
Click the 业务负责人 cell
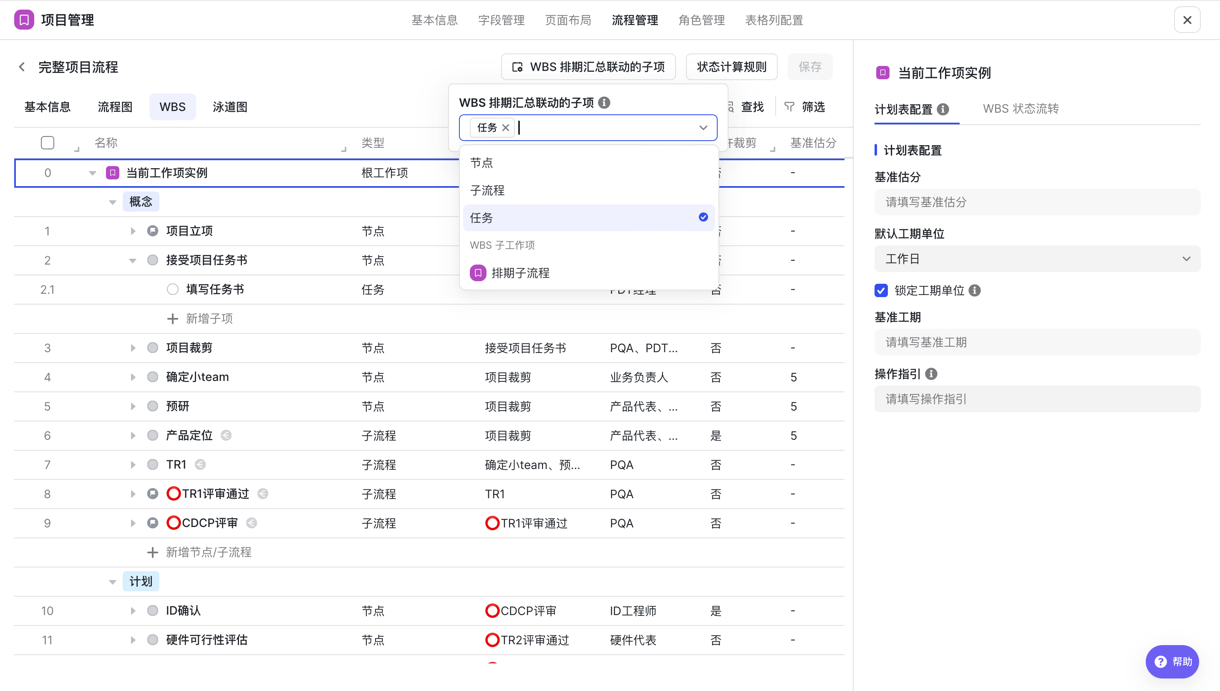(x=639, y=377)
